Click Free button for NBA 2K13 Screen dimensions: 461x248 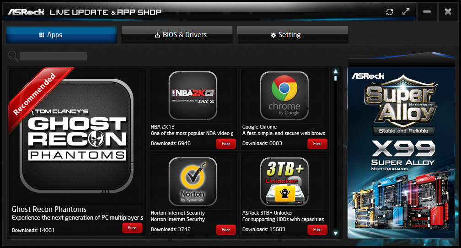point(226,144)
